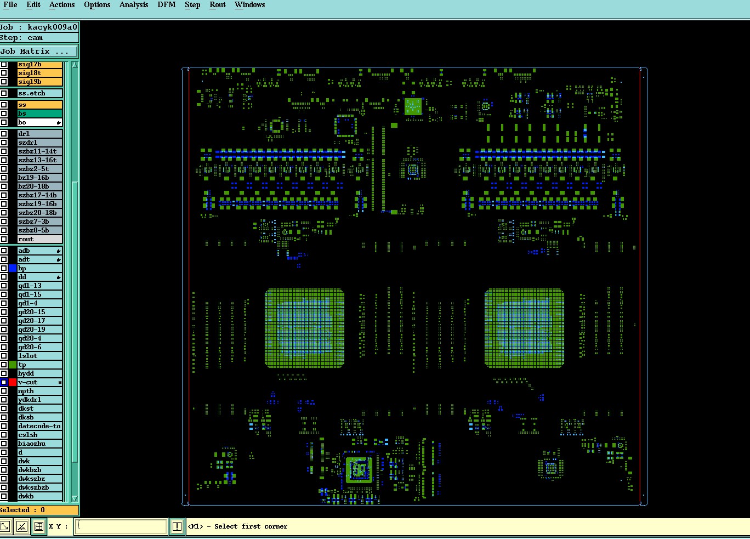This screenshot has width=750, height=539.
Task: Select the biaozhu layer name
Action: click(39, 444)
